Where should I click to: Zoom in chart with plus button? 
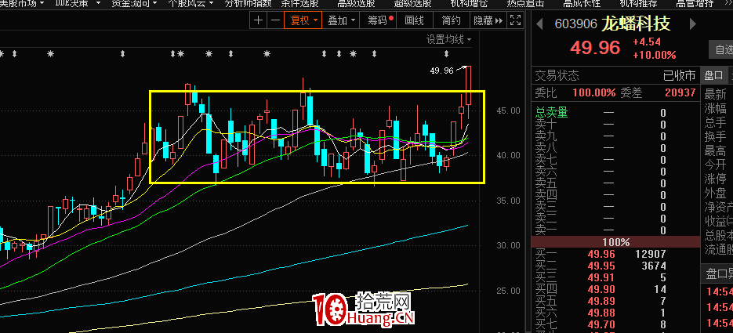(x=258, y=20)
